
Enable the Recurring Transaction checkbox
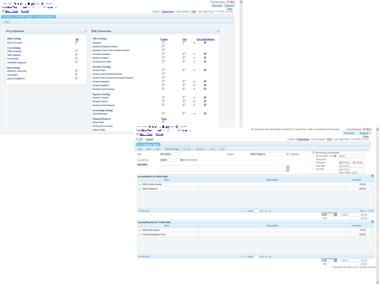click(x=315, y=152)
